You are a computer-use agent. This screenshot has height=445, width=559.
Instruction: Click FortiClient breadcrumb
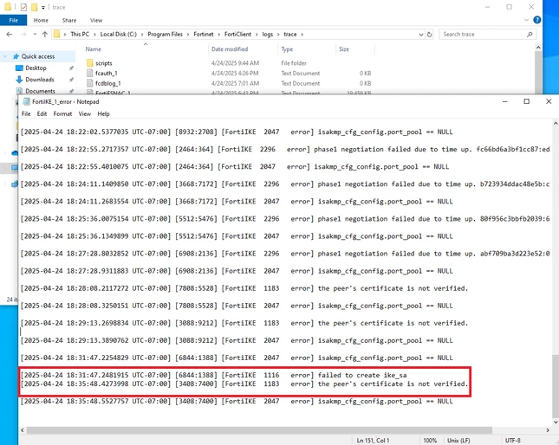[x=237, y=34]
